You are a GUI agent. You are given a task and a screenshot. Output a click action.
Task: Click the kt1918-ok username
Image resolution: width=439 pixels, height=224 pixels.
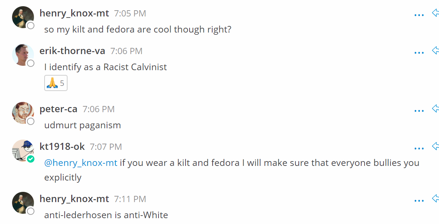tap(62, 147)
